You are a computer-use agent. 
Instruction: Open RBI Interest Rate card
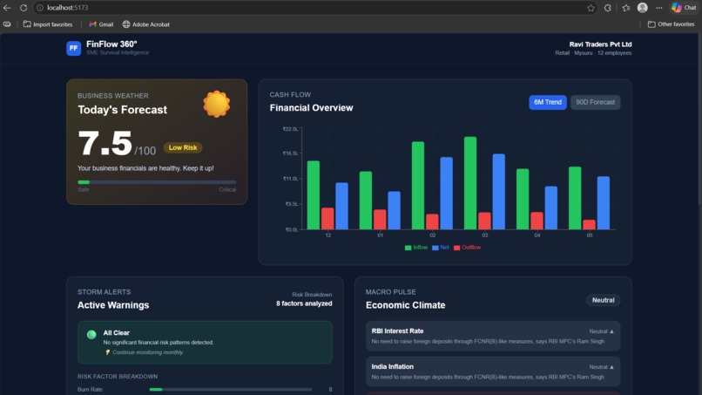(493, 336)
